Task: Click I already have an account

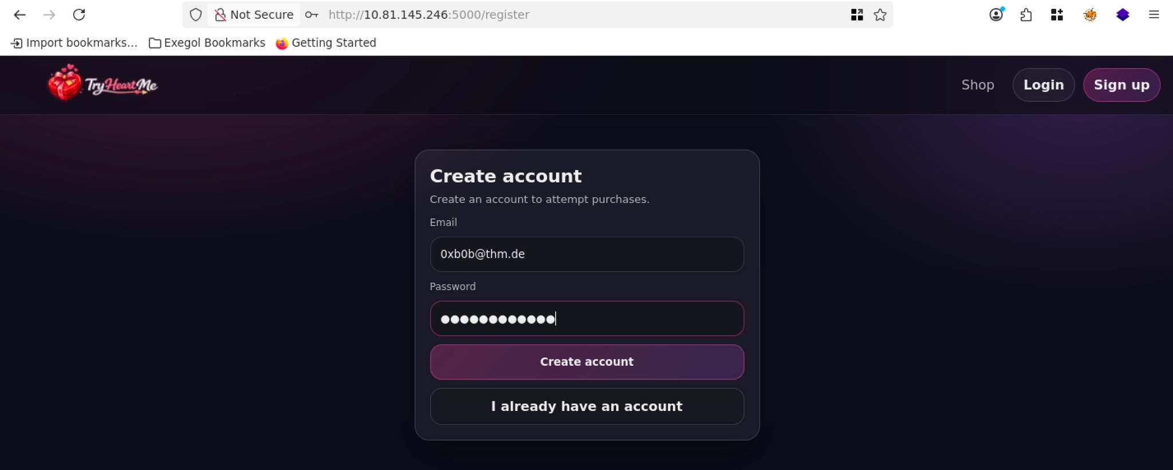Action: pos(586,406)
